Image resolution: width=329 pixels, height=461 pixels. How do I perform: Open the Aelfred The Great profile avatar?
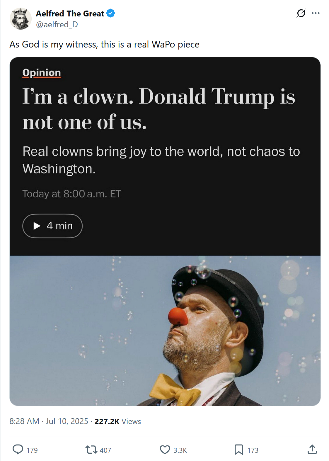21,19
